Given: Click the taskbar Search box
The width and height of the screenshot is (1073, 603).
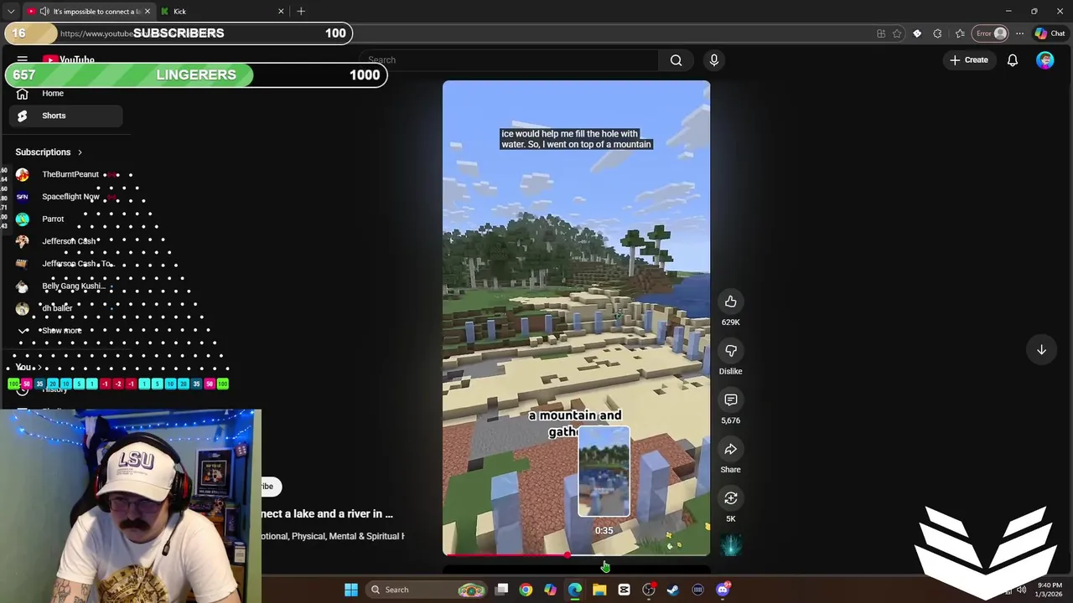Looking at the screenshot, I should click(x=429, y=590).
